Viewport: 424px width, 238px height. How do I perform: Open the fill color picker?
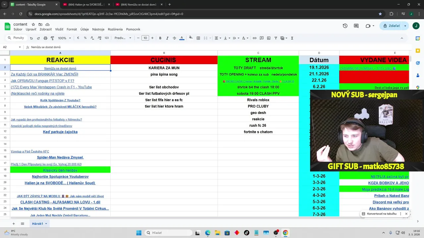click(191, 38)
